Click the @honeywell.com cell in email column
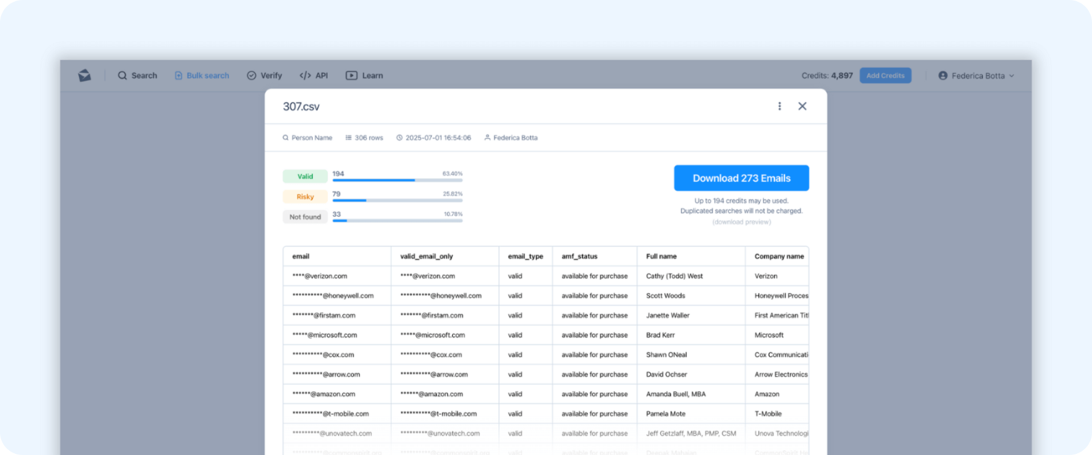1092x455 pixels. [x=337, y=296]
